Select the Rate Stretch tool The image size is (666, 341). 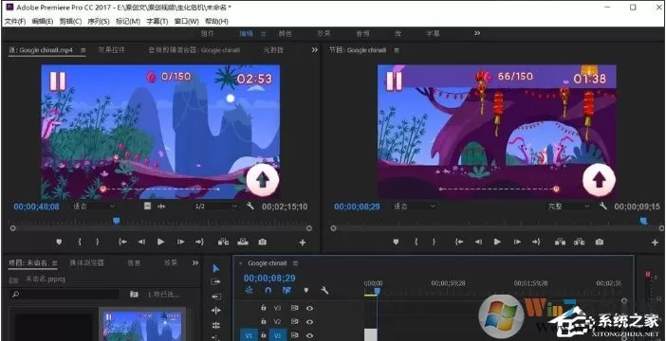coord(215,325)
